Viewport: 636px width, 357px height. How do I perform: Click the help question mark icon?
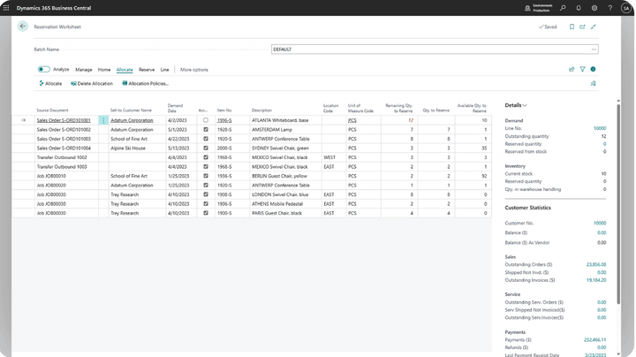click(609, 8)
